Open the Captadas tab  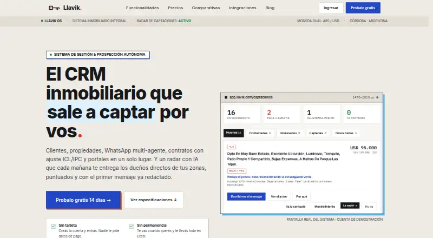coord(318,133)
